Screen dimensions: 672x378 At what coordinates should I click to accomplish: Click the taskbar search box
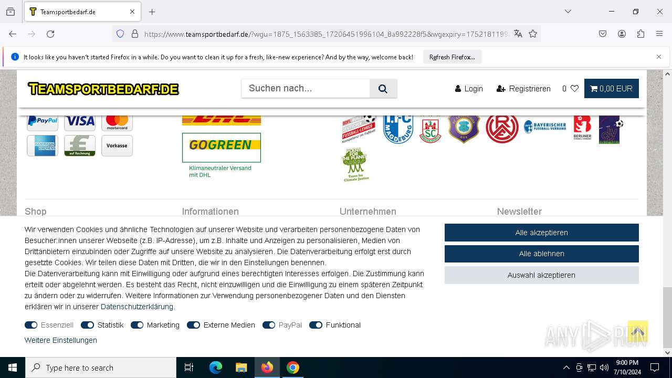101,367
